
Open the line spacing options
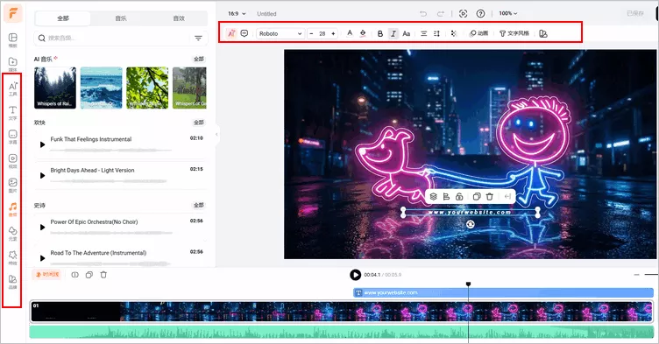tap(436, 33)
